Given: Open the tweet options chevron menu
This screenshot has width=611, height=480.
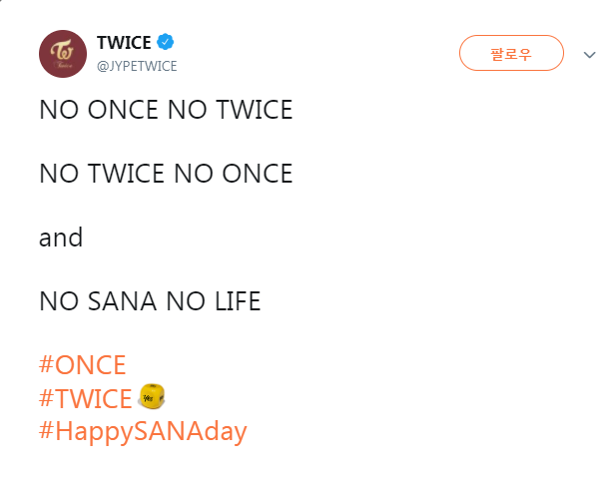Looking at the screenshot, I should point(587,54).
